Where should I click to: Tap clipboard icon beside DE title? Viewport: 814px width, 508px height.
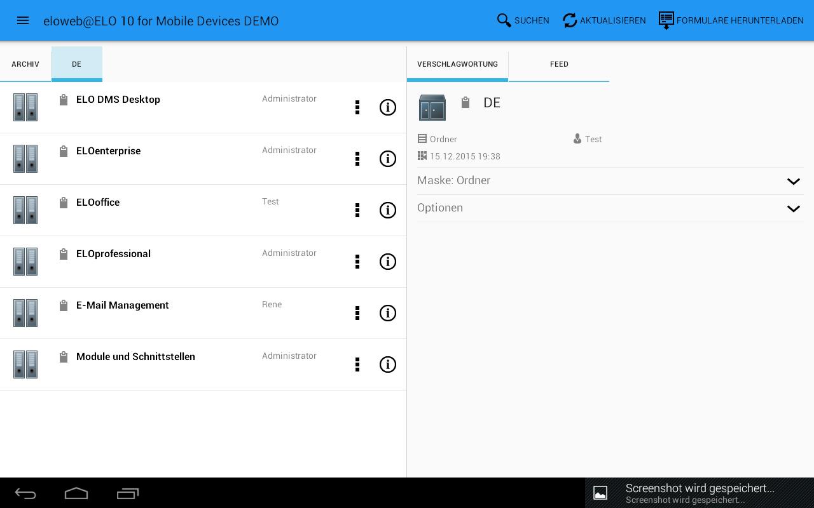(x=466, y=102)
